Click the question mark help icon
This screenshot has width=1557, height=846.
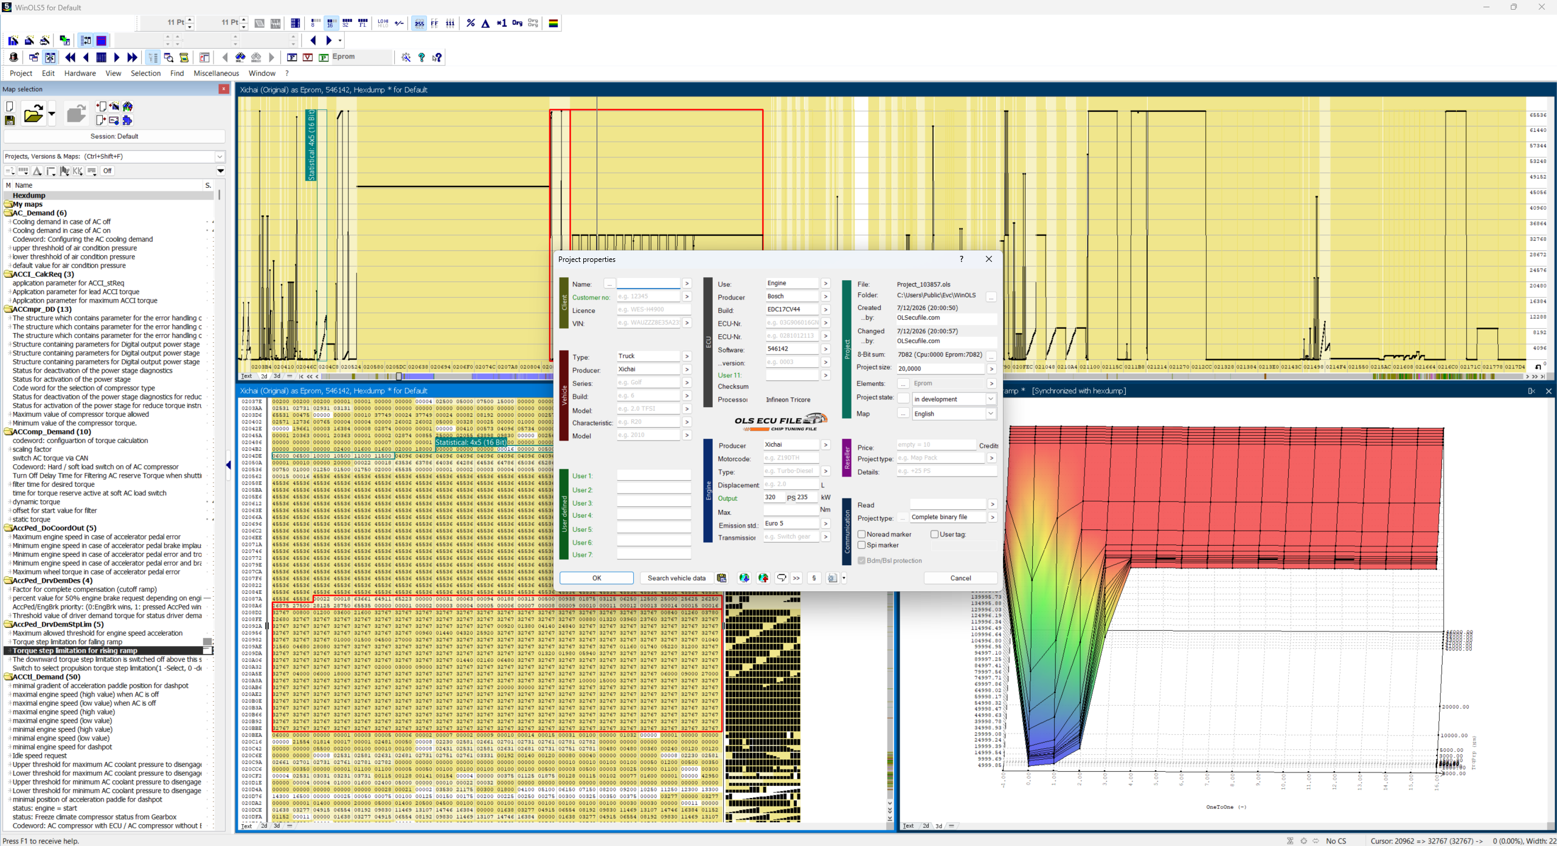coord(421,57)
